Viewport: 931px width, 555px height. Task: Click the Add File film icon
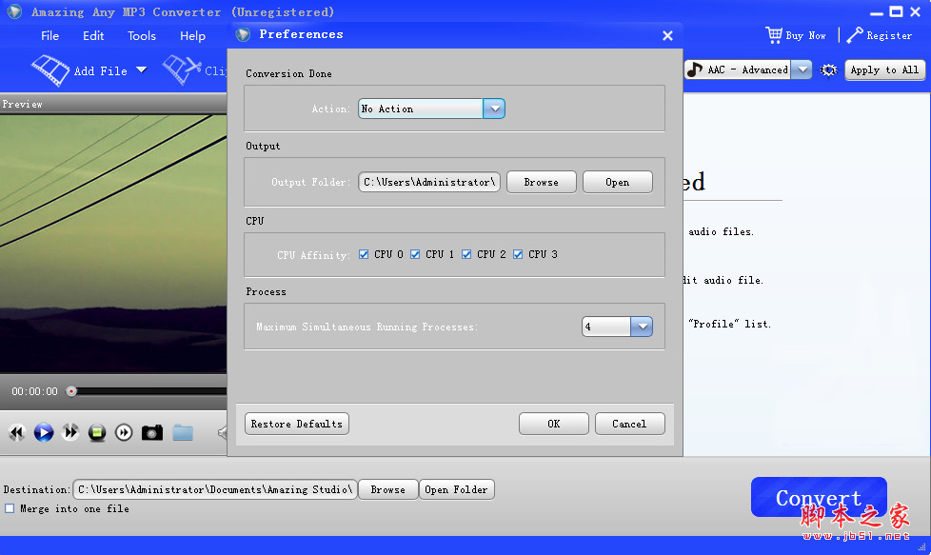click(x=50, y=70)
